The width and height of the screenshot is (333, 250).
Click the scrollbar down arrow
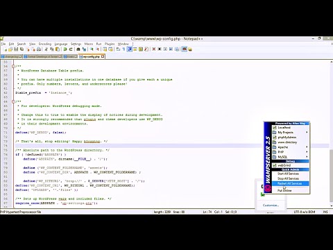pyautogui.click(x=331, y=206)
